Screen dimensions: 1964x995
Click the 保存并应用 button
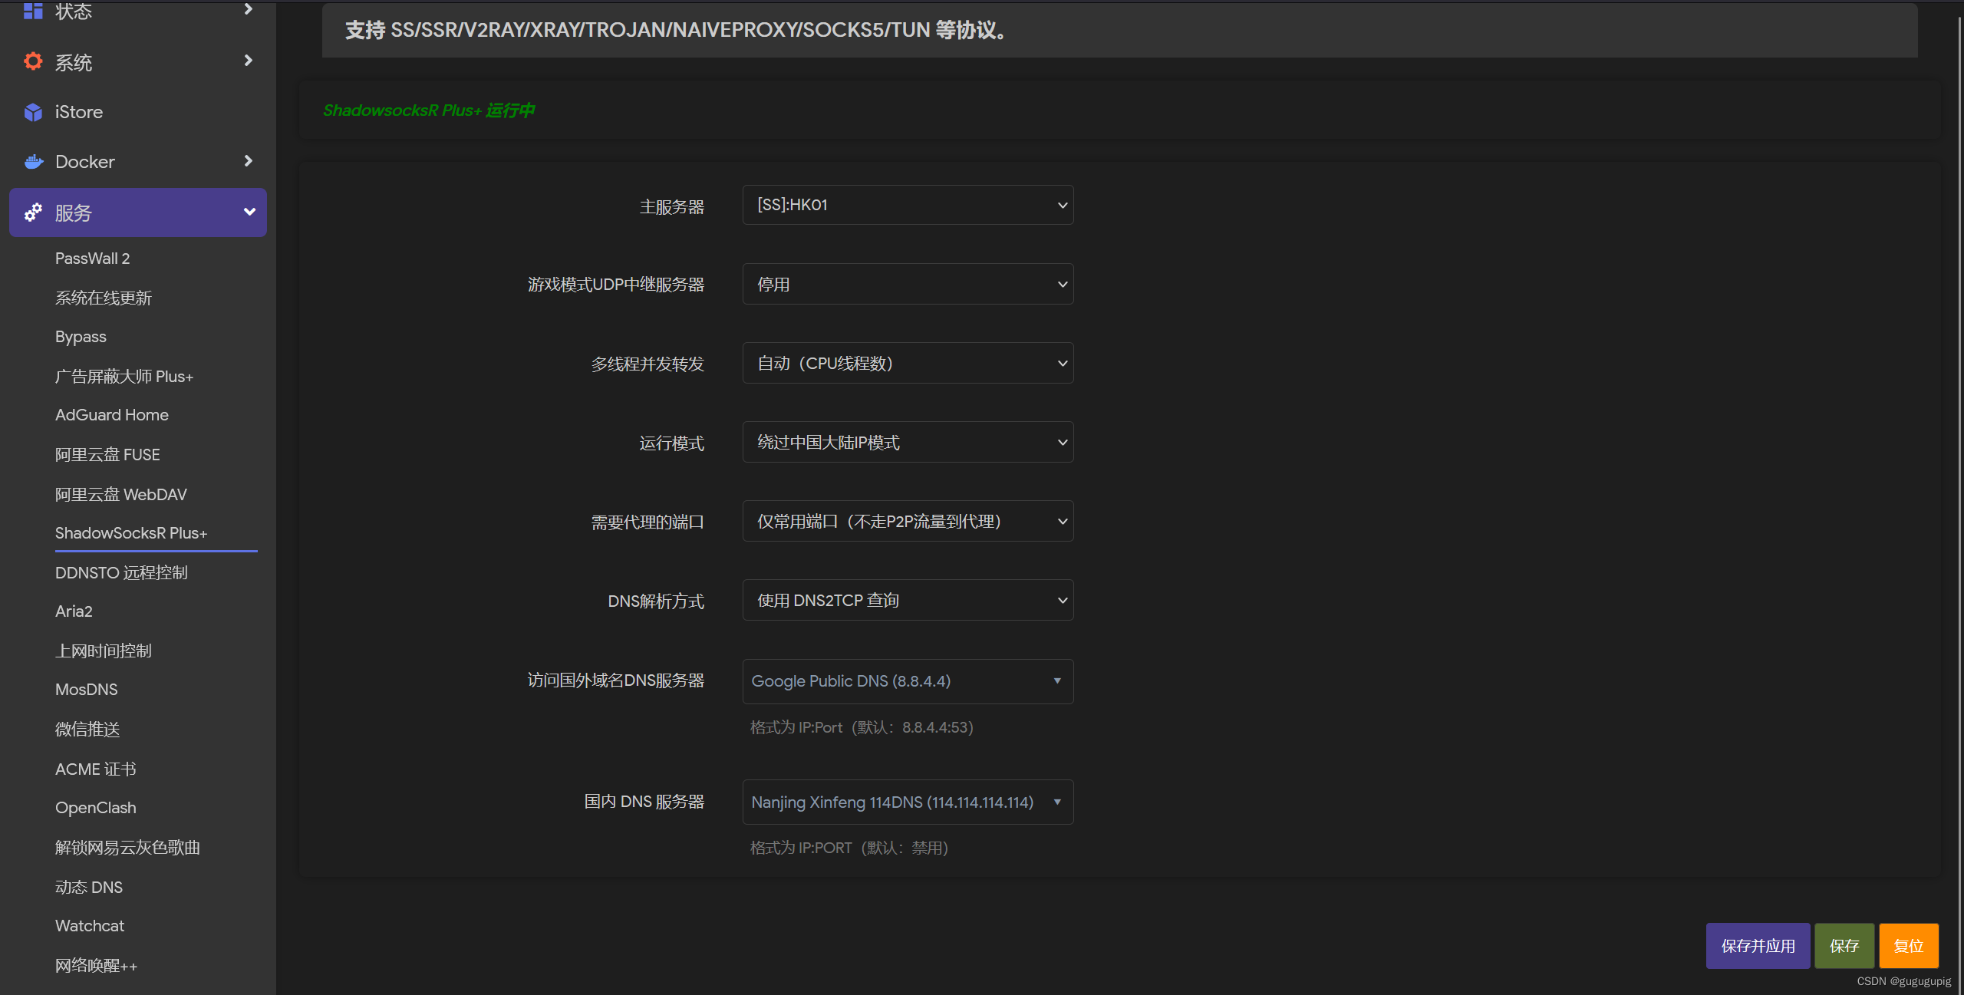click(1758, 946)
